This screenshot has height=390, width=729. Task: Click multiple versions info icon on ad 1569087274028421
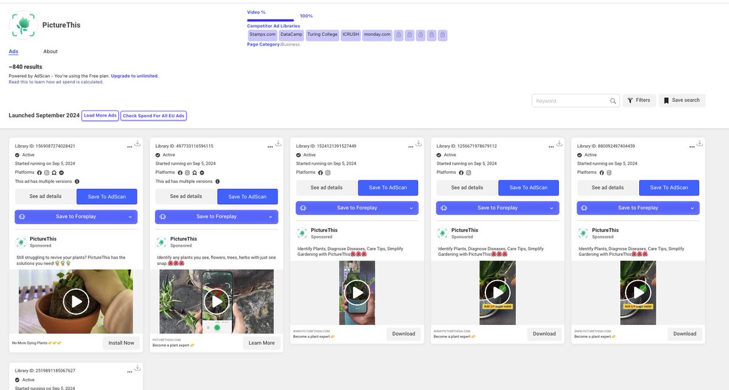[77, 181]
